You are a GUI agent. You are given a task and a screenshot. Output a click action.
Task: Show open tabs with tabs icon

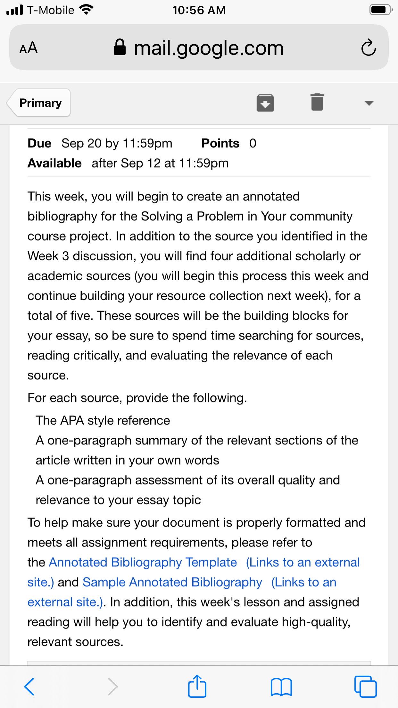coord(365,687)
